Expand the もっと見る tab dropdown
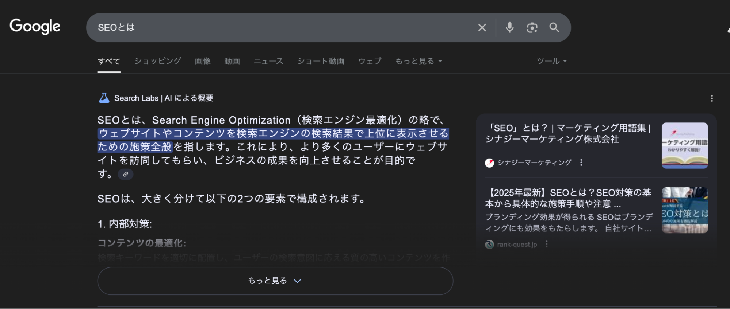 [x=418, y=61]
